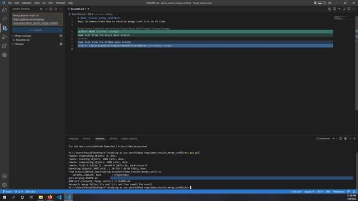
Task: Open the Search view in activity bar
Action: click(4, 18)
